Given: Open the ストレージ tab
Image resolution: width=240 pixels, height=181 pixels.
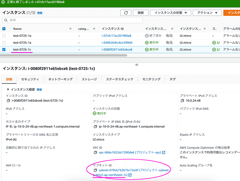Looking at the screenshot, I should (89, 79).
